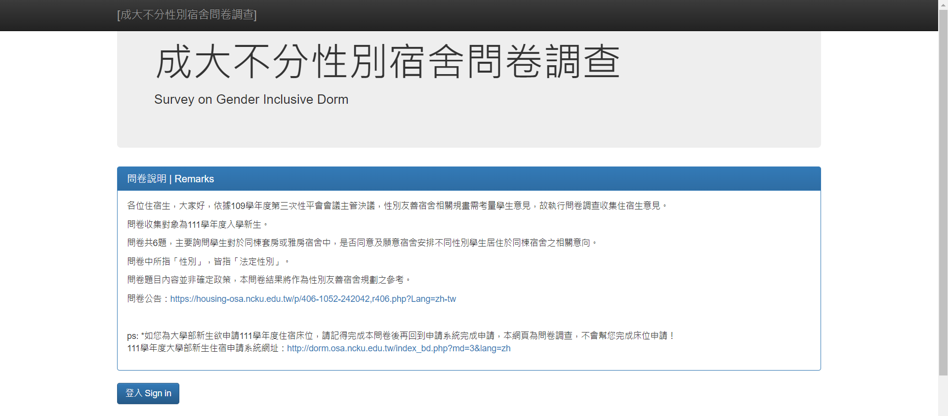The width and height of the screenshot is (948, 416).
Task: Click the scrollbar up arrow
Action: pyautogui.click(x=943, y=4)
